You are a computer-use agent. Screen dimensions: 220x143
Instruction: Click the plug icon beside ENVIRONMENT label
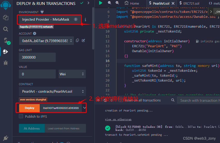(42, 12)
